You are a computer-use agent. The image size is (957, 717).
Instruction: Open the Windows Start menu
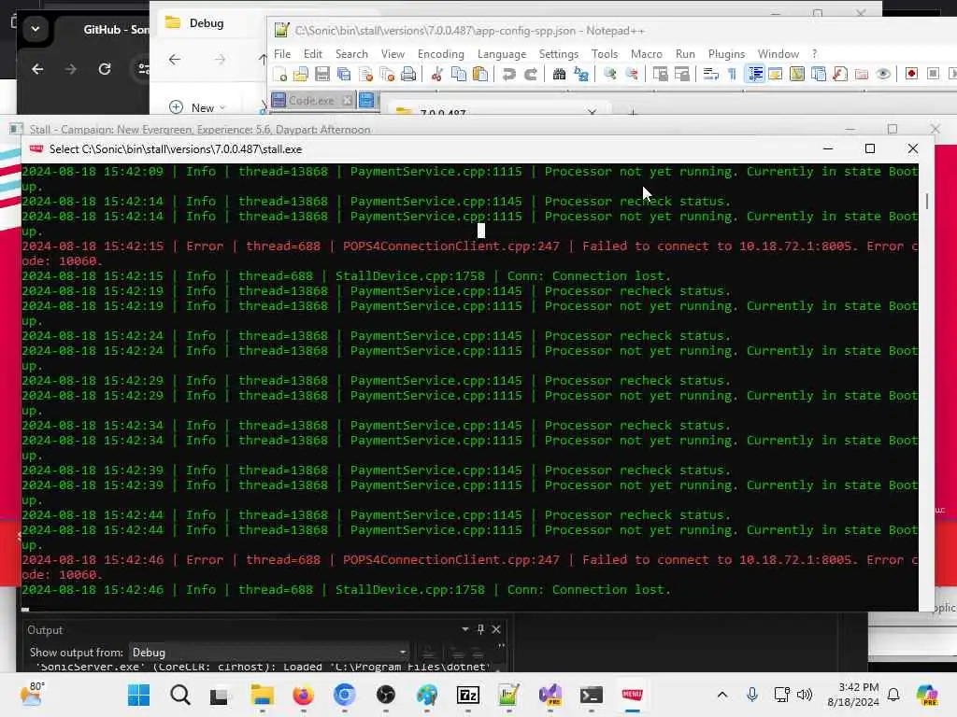point(138,695)
